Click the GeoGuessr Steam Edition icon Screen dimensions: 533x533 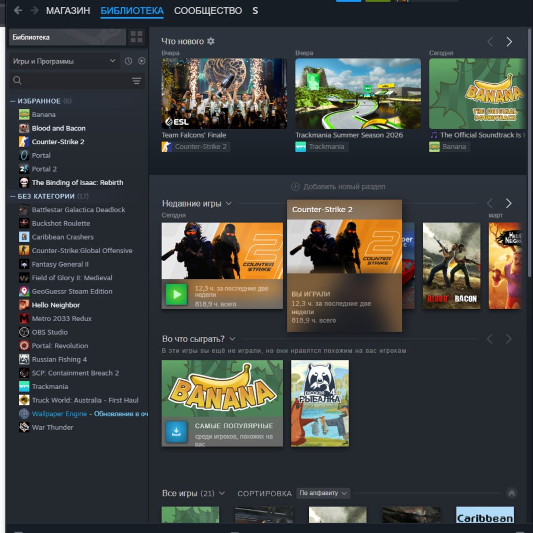coord(24,291)
